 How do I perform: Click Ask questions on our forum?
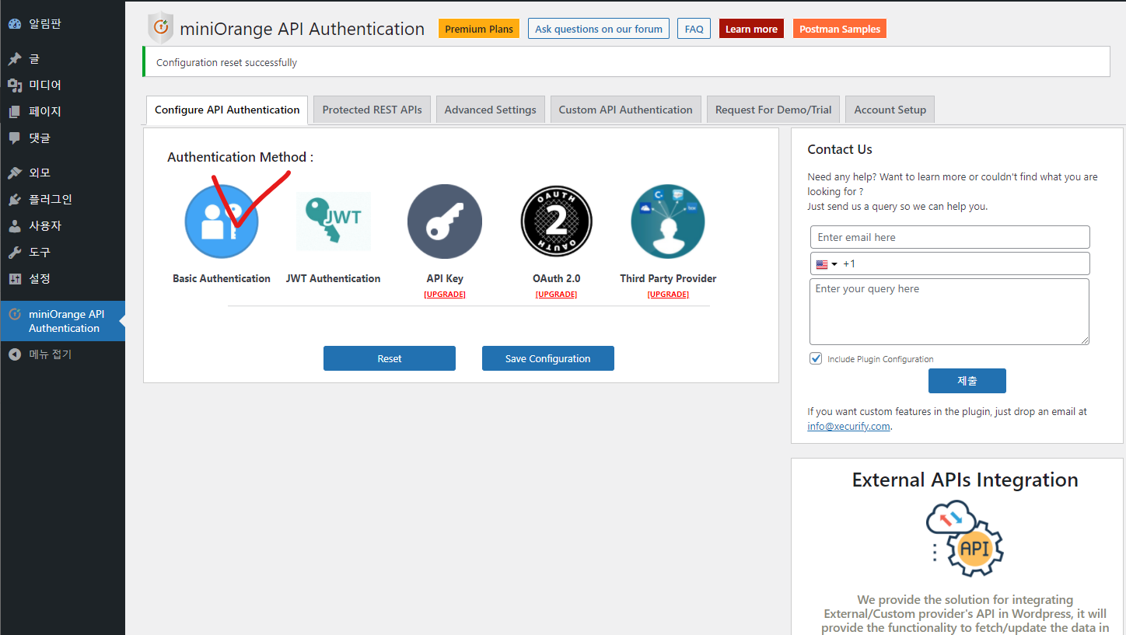(x=599, y=29)
